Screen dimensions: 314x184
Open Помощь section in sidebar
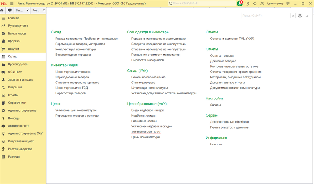coord(23,118)
